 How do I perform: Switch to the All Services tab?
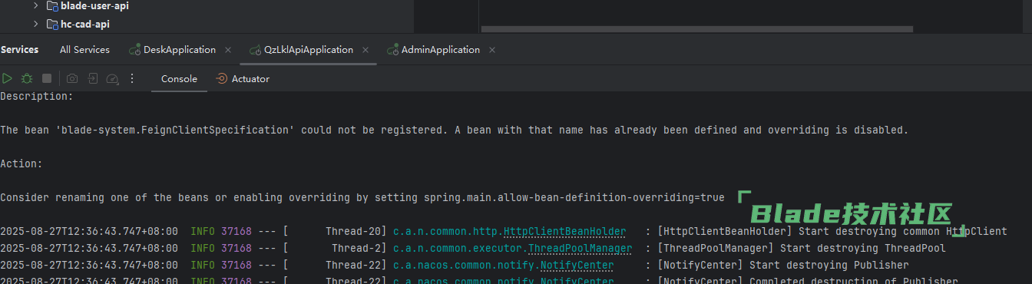(84, 50)
